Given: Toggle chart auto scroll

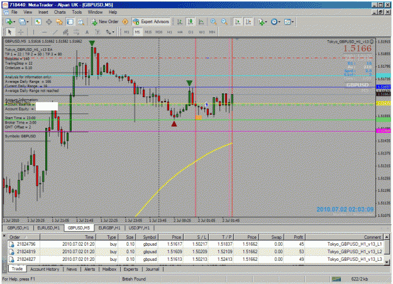Looking at the screenshot, I should coord(237,22).
